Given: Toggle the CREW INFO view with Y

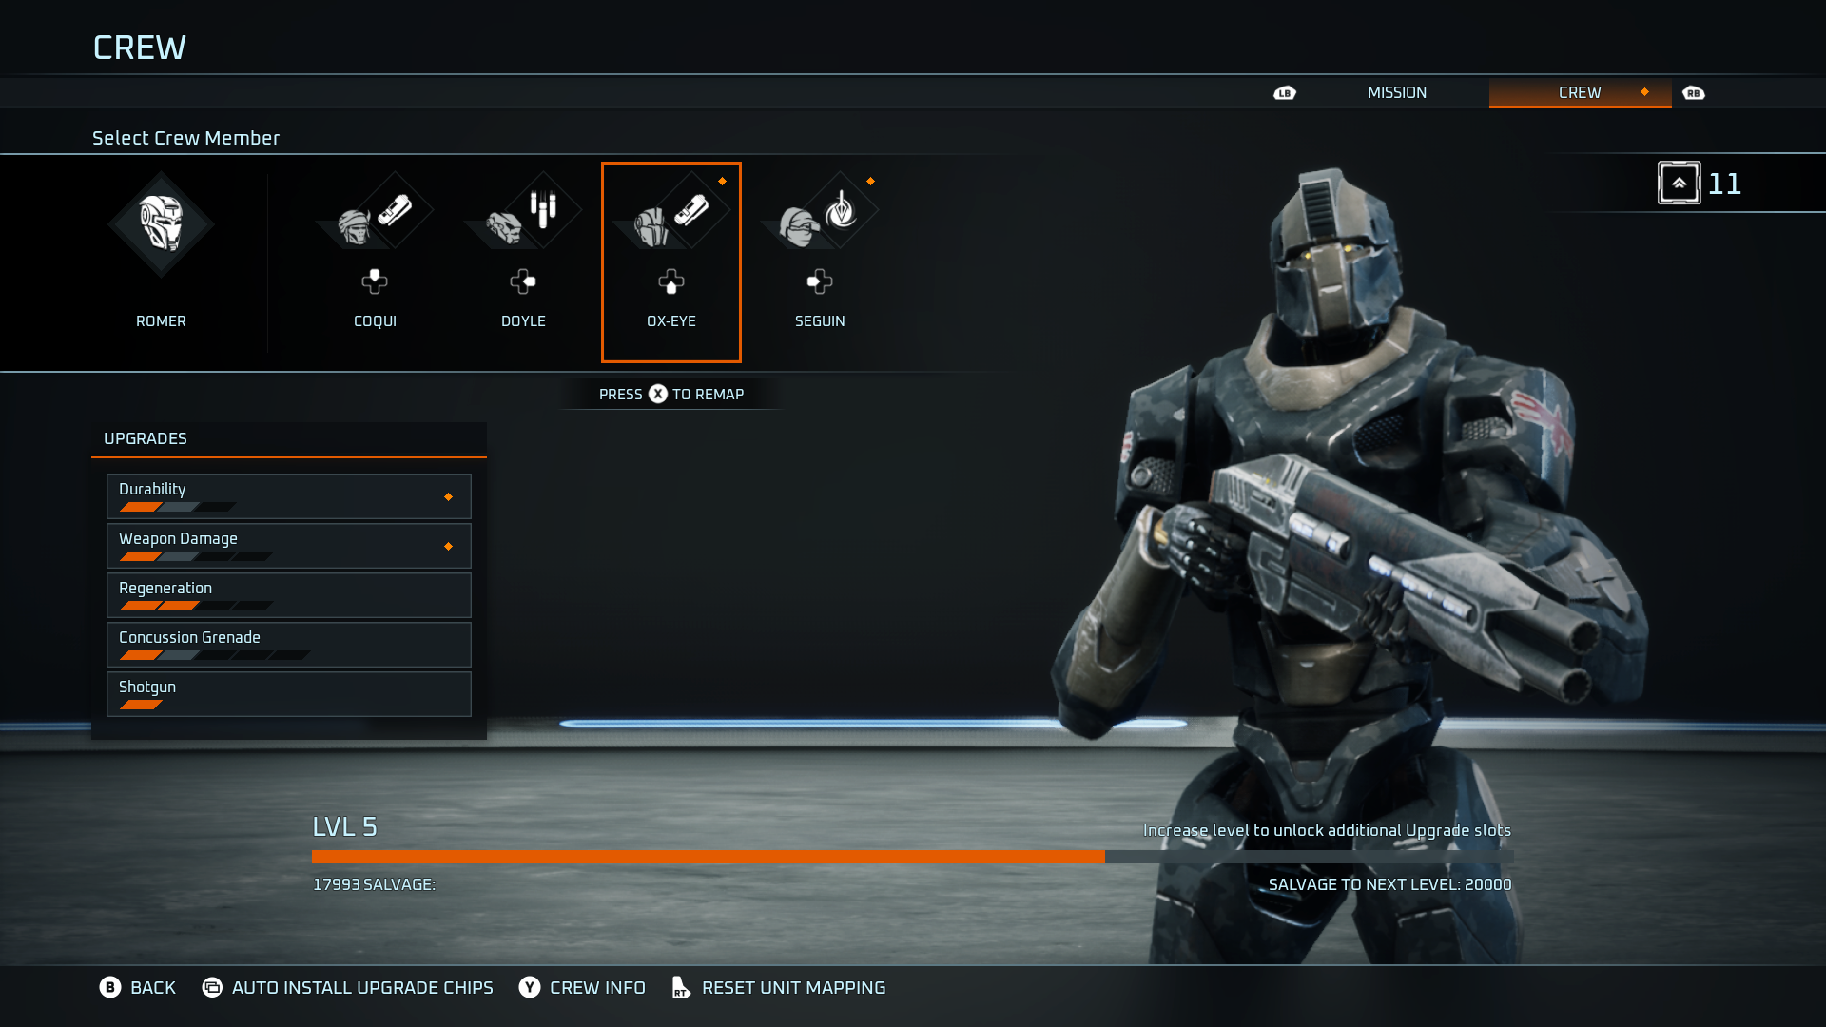Looking at the screenshot, I should (582, 987).
